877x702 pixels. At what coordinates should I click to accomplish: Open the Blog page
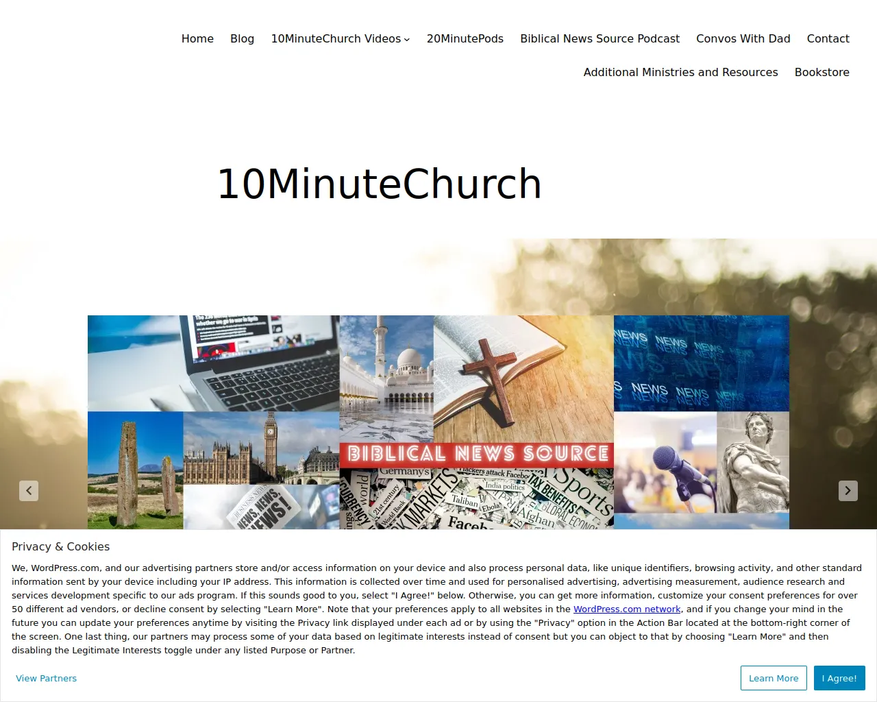242,39
